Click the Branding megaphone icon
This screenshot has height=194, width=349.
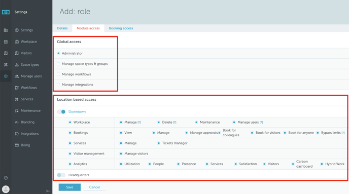click(17, 122)
